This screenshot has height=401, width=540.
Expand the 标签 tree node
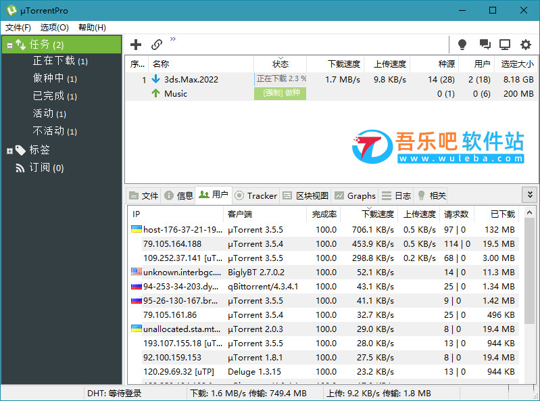(9, 151)
